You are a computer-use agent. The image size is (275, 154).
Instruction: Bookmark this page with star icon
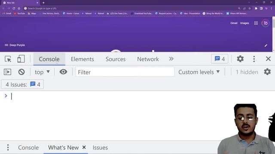click(x=250, y=9)
